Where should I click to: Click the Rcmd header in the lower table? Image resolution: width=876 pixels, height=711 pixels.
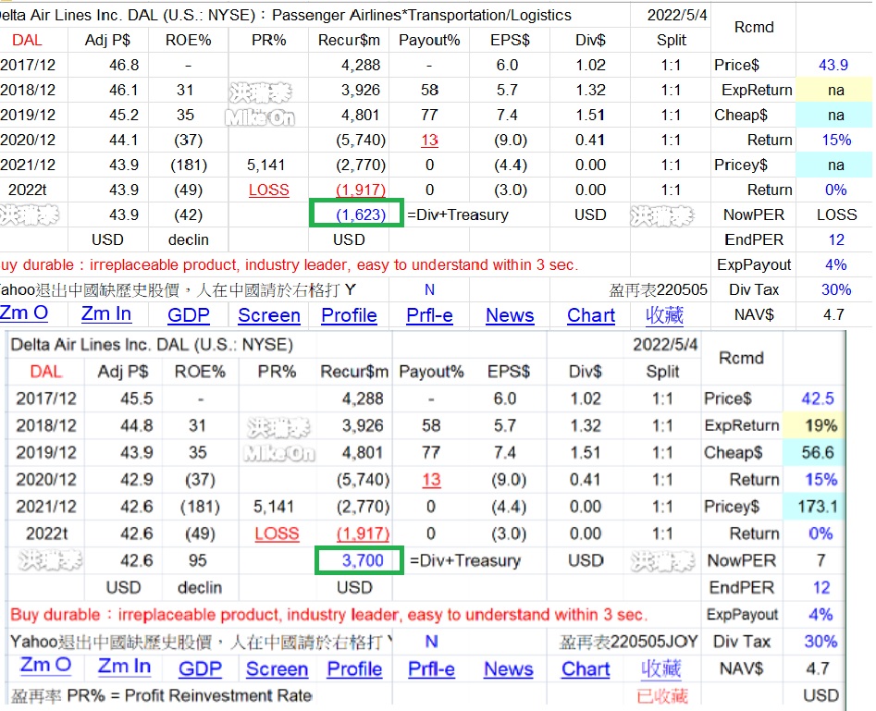tap(741, 358)
